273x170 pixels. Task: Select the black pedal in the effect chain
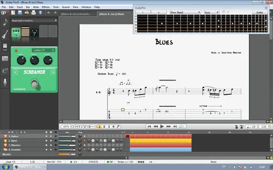34,33
